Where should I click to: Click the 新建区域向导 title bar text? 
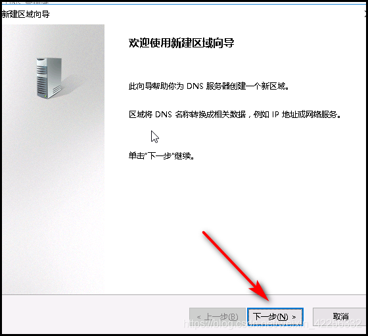[26, 14]
